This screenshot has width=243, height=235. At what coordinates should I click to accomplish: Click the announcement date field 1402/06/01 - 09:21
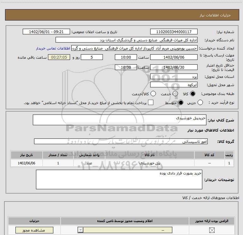coord(46,32)
